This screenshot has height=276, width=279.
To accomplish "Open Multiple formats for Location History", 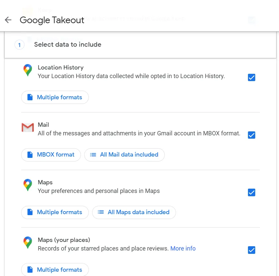I will click(55, 97).
